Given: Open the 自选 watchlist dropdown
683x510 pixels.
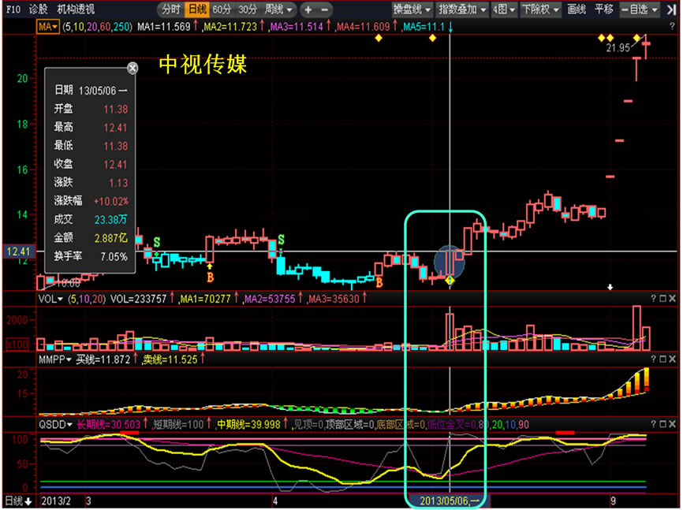Looking at the screenshot, I should 640,9.
